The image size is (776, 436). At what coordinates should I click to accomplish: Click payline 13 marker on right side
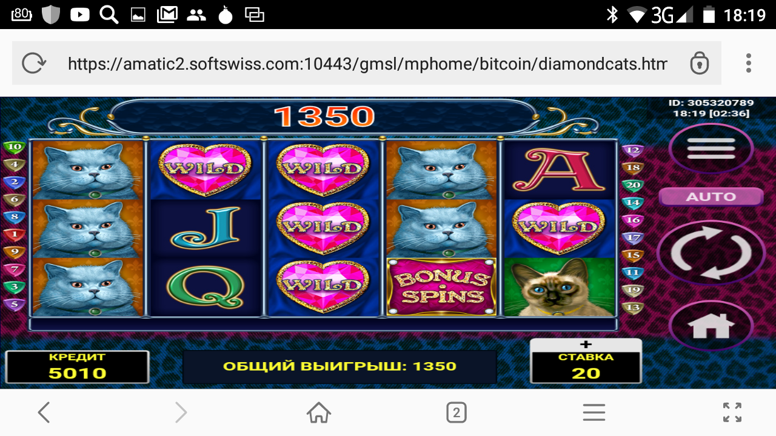coord(634,308)
